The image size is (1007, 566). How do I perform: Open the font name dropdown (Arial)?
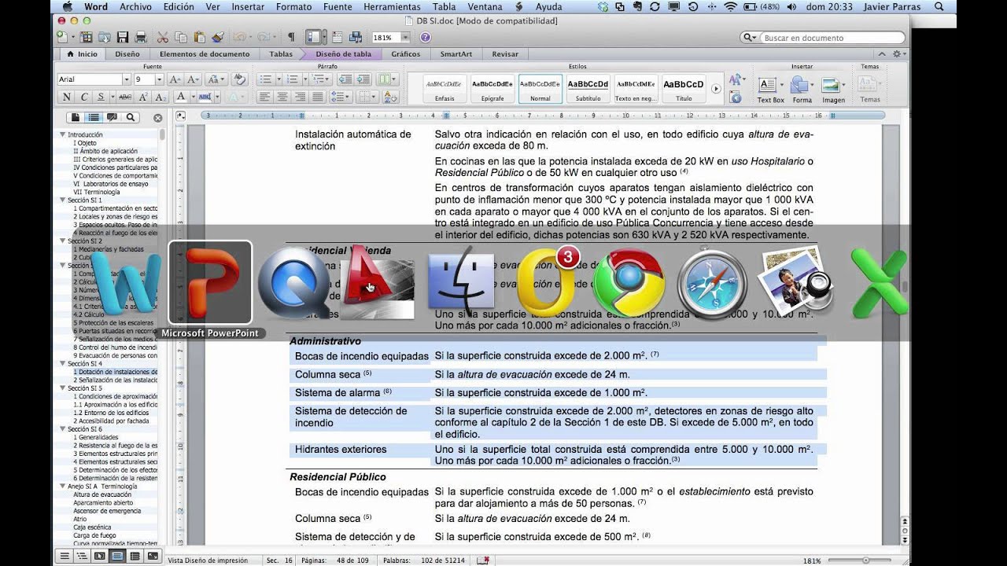(126, 79)
